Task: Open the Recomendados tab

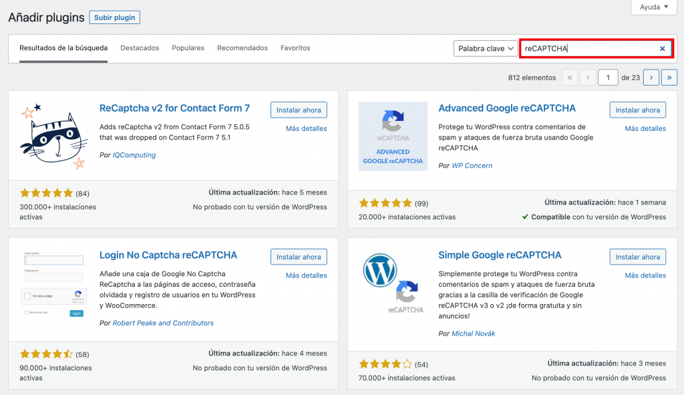Action: pyautogui.click(x=242, y=48)
